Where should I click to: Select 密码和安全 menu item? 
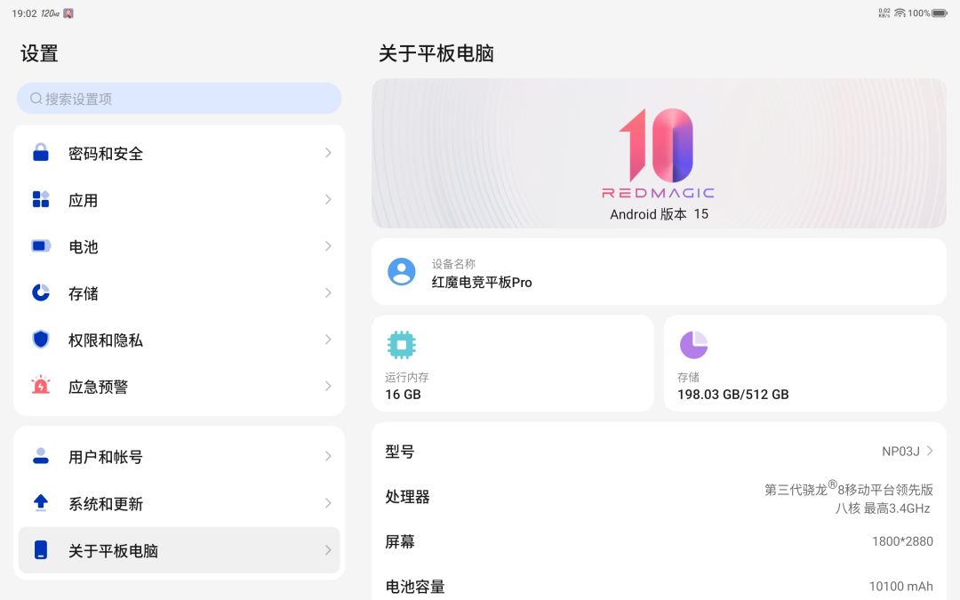click(179, 153)
